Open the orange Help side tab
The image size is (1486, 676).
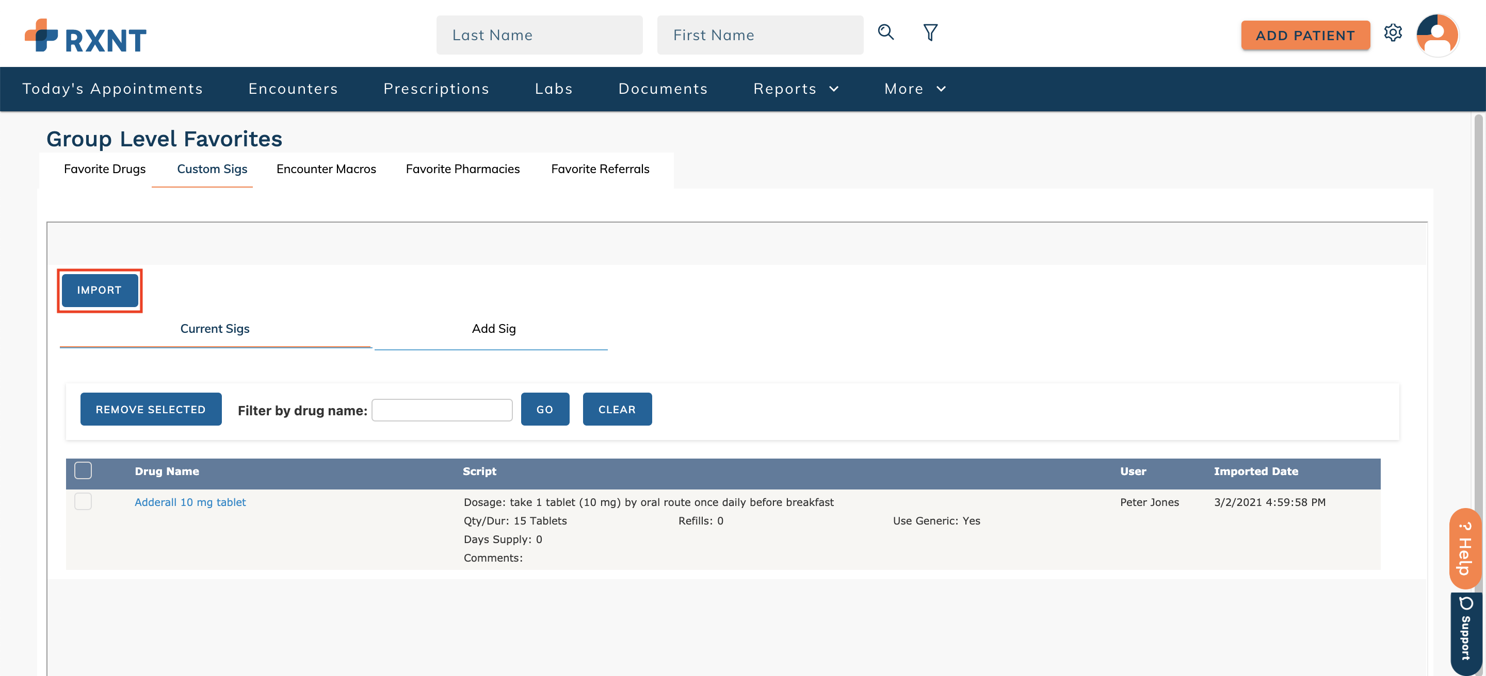coord(1465,549)
